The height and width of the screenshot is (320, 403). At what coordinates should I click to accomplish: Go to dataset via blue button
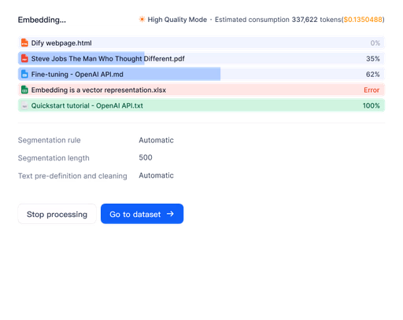pos(142,214)
